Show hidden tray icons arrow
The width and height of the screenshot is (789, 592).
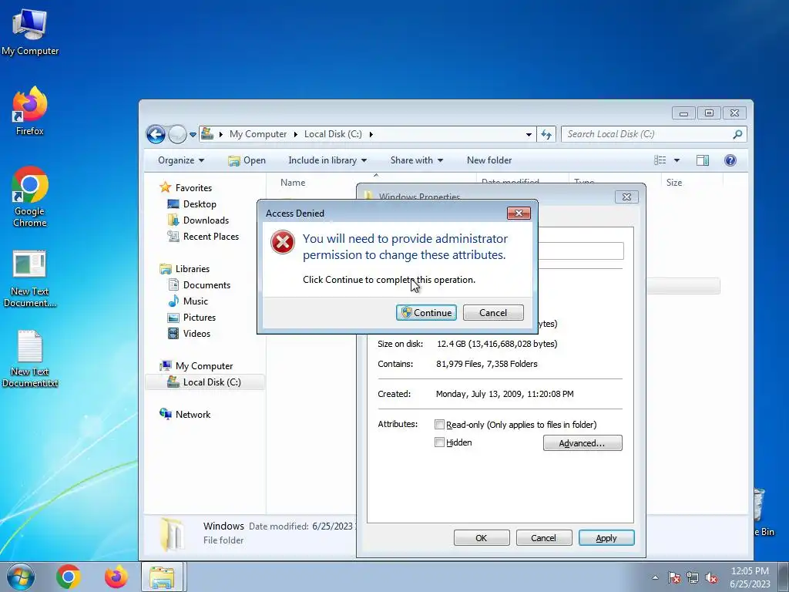coord(655,577)
